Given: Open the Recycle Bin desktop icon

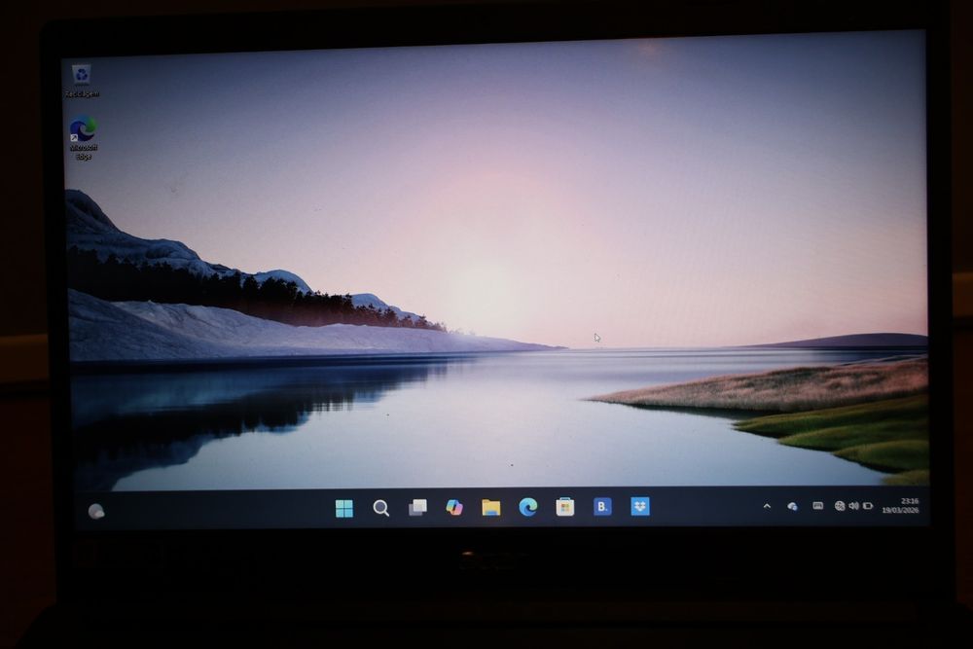Looking at the screenshot, I should click(82, 81).
